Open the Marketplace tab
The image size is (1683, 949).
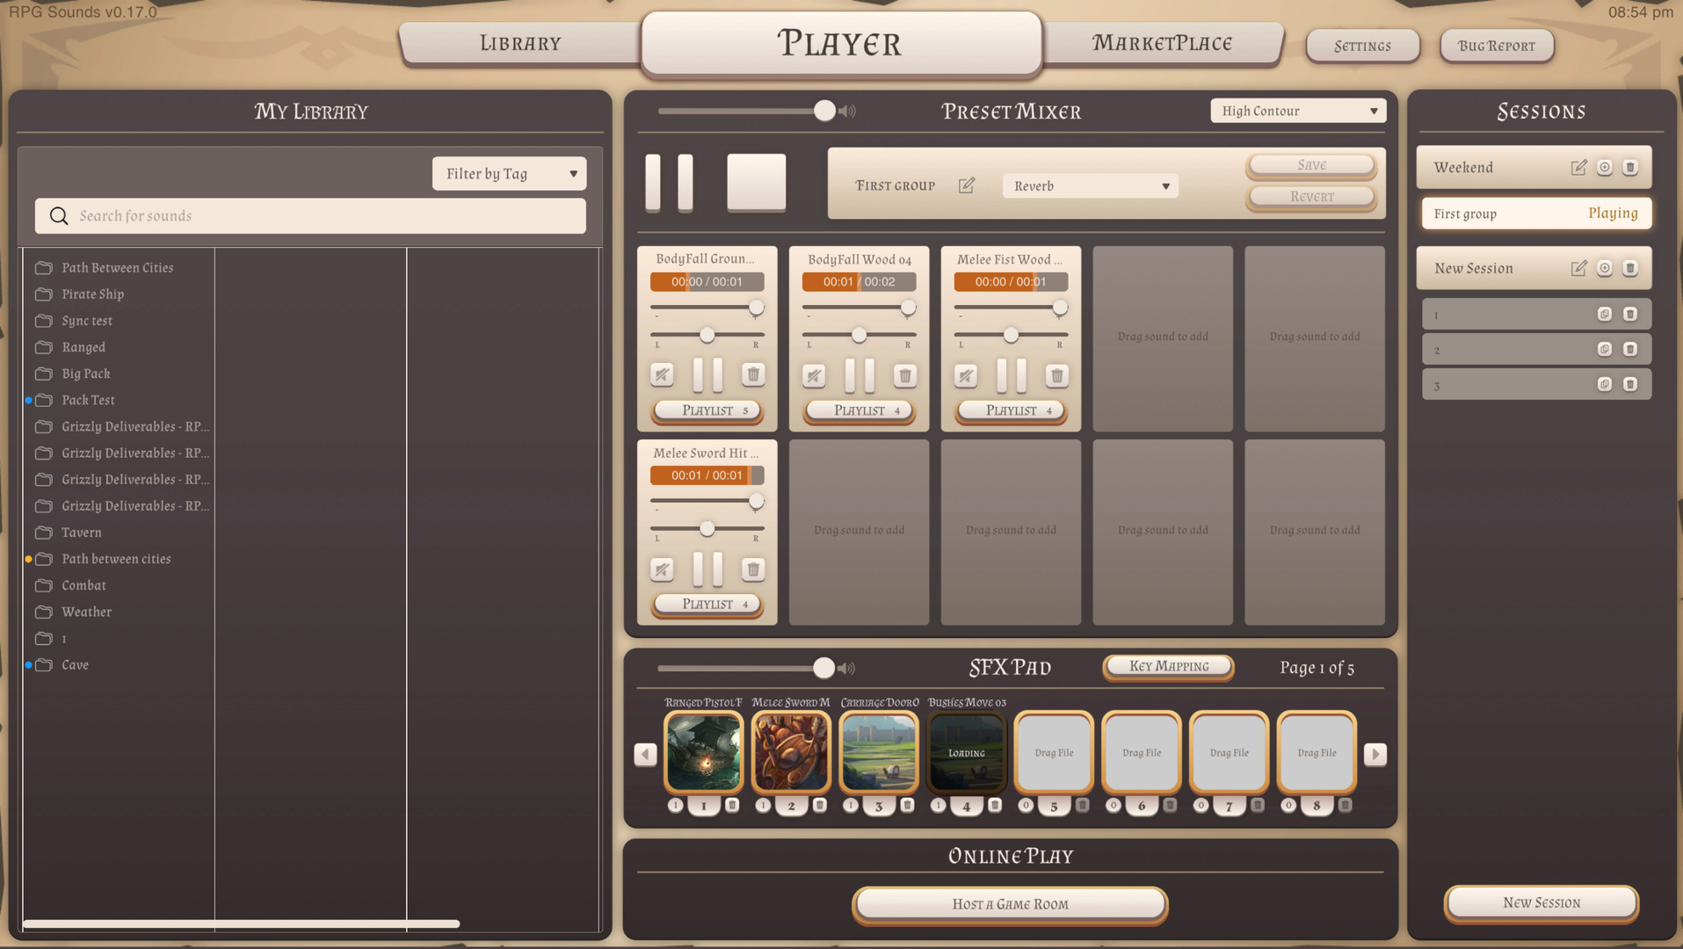click(1162, 43)
